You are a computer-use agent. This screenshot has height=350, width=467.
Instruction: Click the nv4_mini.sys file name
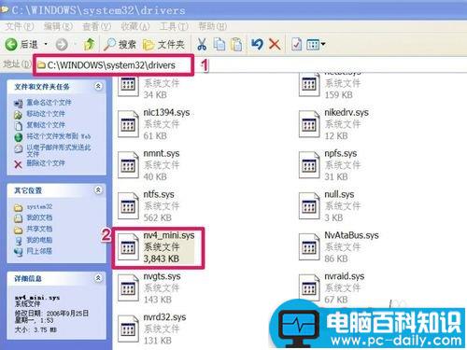click(169, 235)
